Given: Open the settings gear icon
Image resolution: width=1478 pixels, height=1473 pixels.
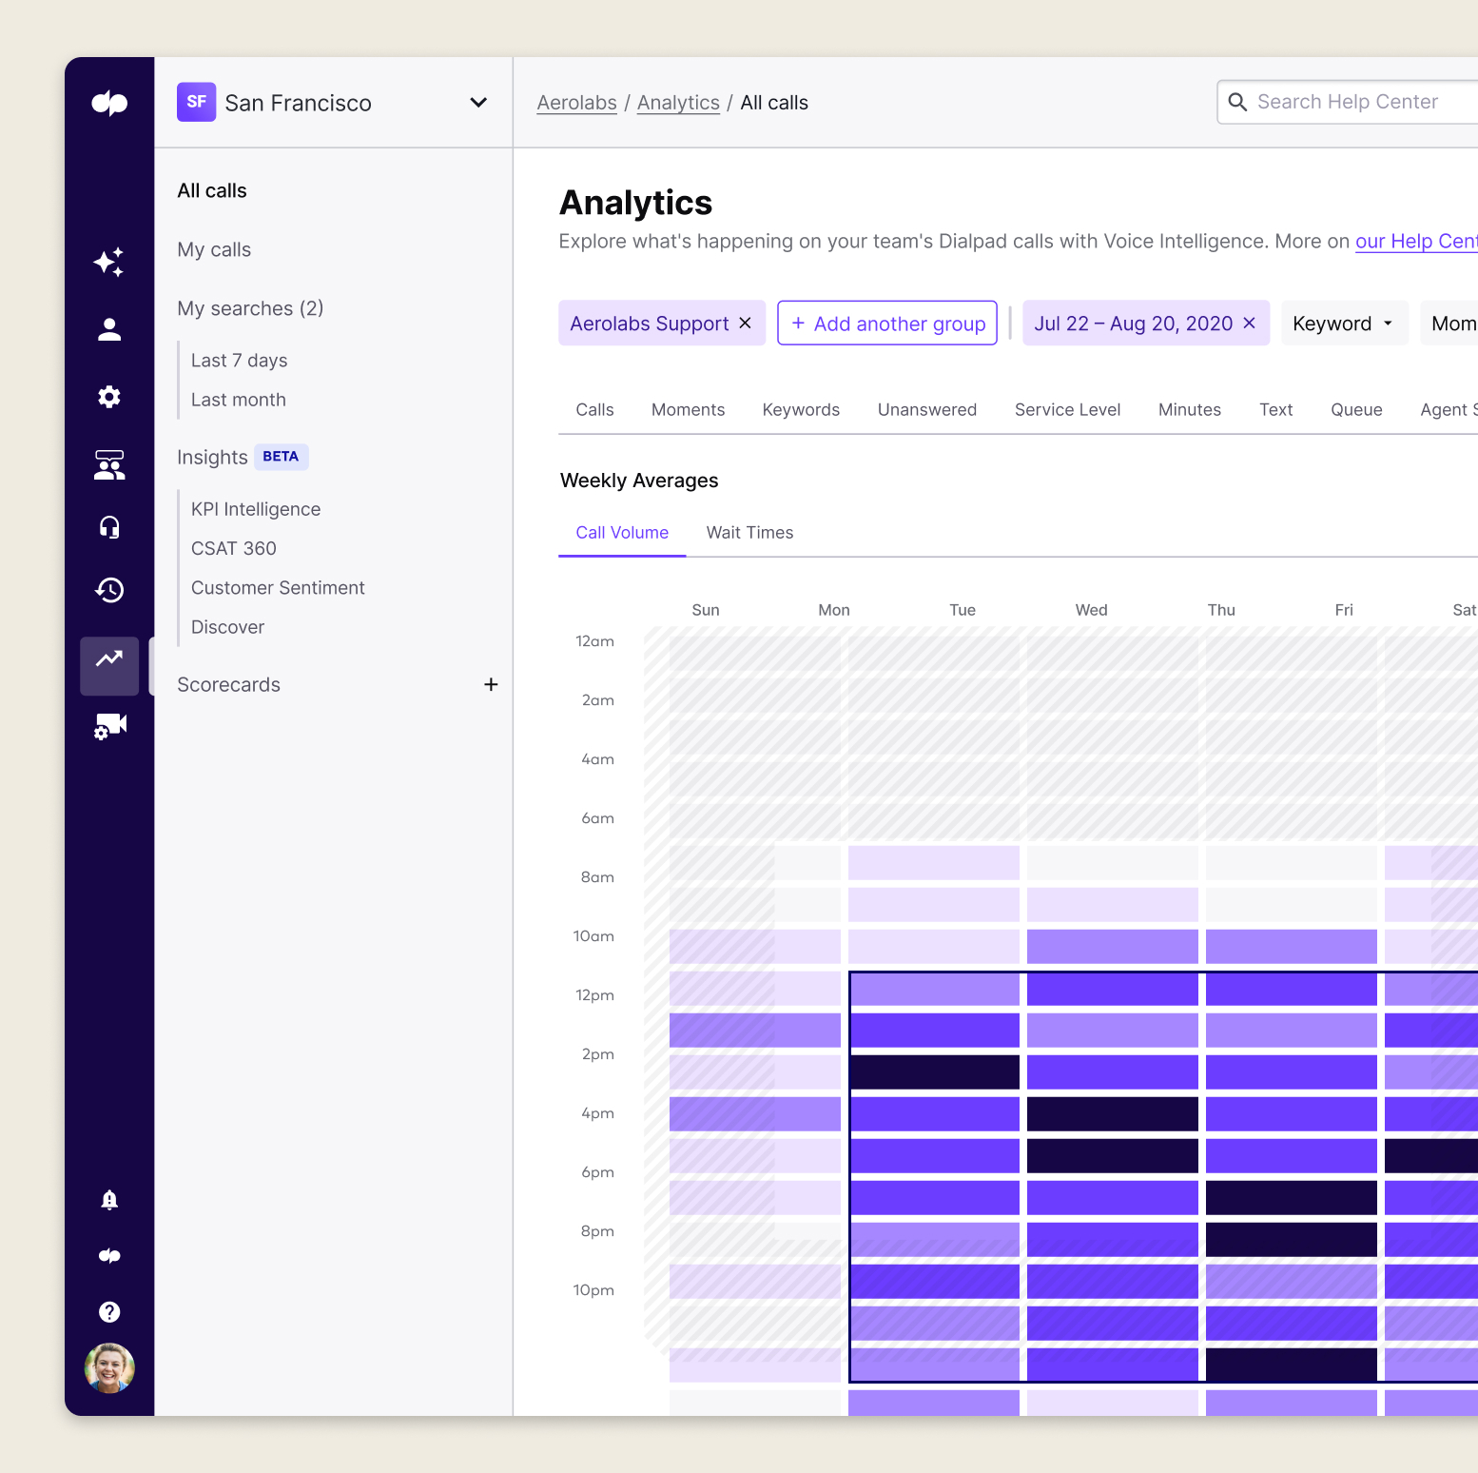Looking at the screenshot, I should [x=109, y=397].
